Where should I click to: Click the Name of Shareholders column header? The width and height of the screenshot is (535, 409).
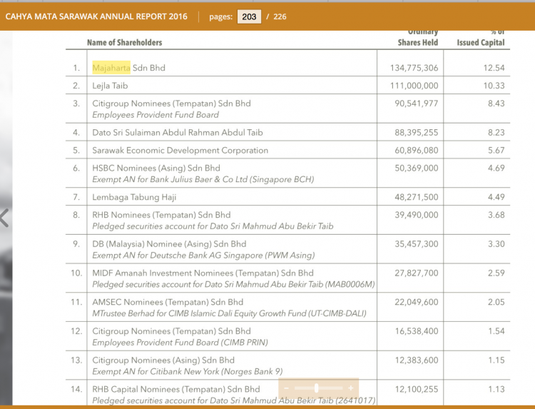pyautogui.click(x=125, y=42)
